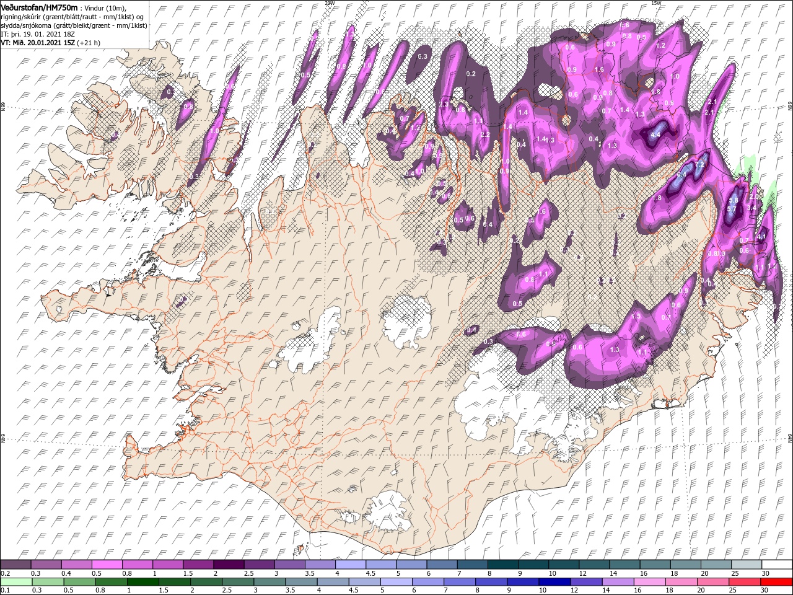Screen dimensions: 793x595
Task: Pick the bottom-row dark green swatch between 1 and 1.5
Action: 143,582
